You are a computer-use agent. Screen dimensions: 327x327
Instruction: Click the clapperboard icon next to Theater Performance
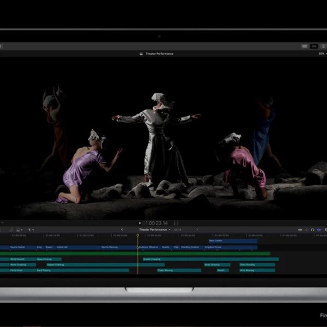coord(142,53)
